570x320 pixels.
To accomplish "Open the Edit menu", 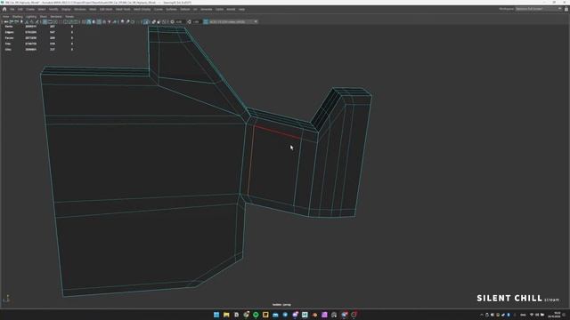I will pos(20,9).
